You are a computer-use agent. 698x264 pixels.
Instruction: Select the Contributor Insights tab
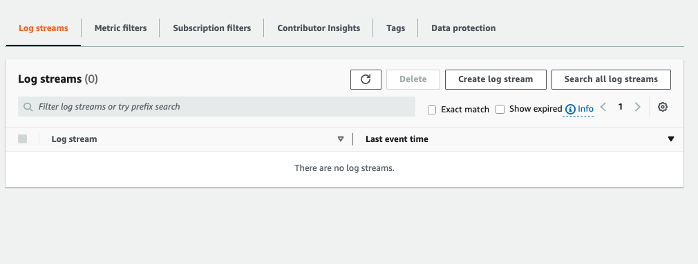click(x=319, y=28)
